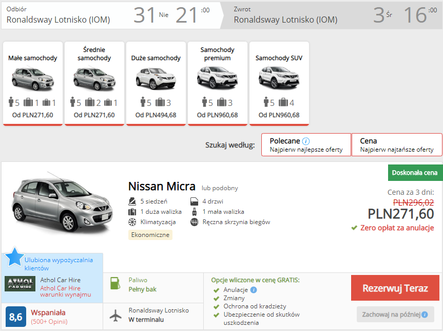443x331 pixels.
Task: Sort by Cena cheapest offers first
Action: 397,145
